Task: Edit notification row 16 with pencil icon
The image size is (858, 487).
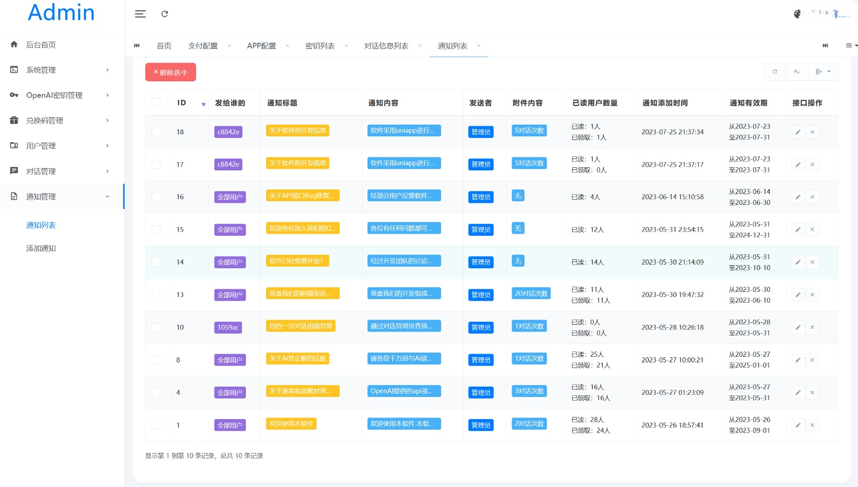Action: [798, 197]
